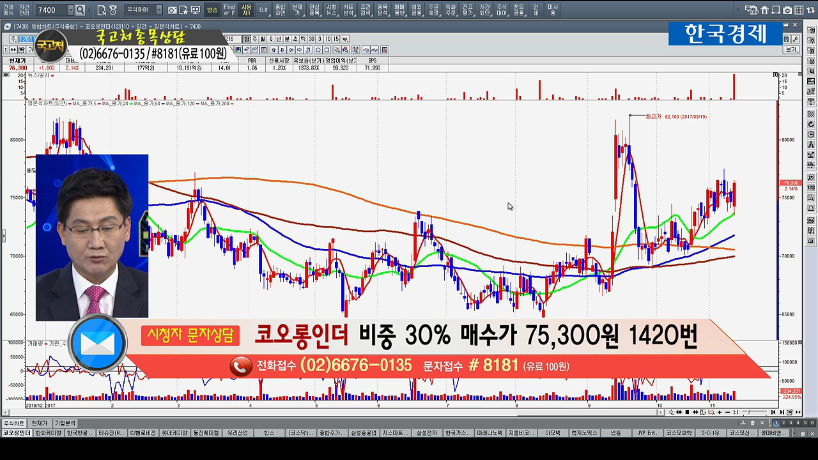Open the 보기 dropdown button
818x460 pixels.
[x=792, y=49]
